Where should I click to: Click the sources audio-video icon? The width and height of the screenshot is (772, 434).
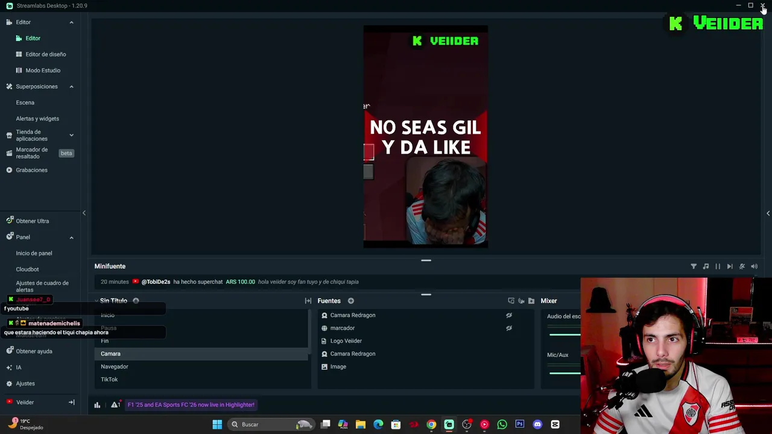(521, 301)
